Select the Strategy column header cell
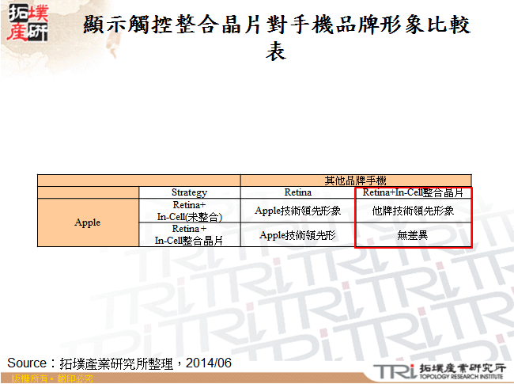Viewport: 514px width, 384px height. point(190,192)
